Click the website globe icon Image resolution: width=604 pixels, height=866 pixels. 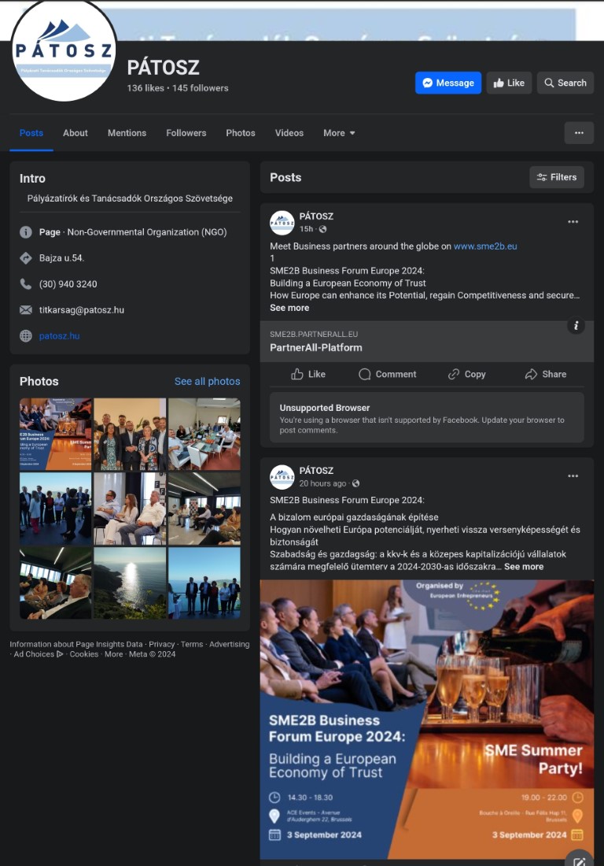26,336
